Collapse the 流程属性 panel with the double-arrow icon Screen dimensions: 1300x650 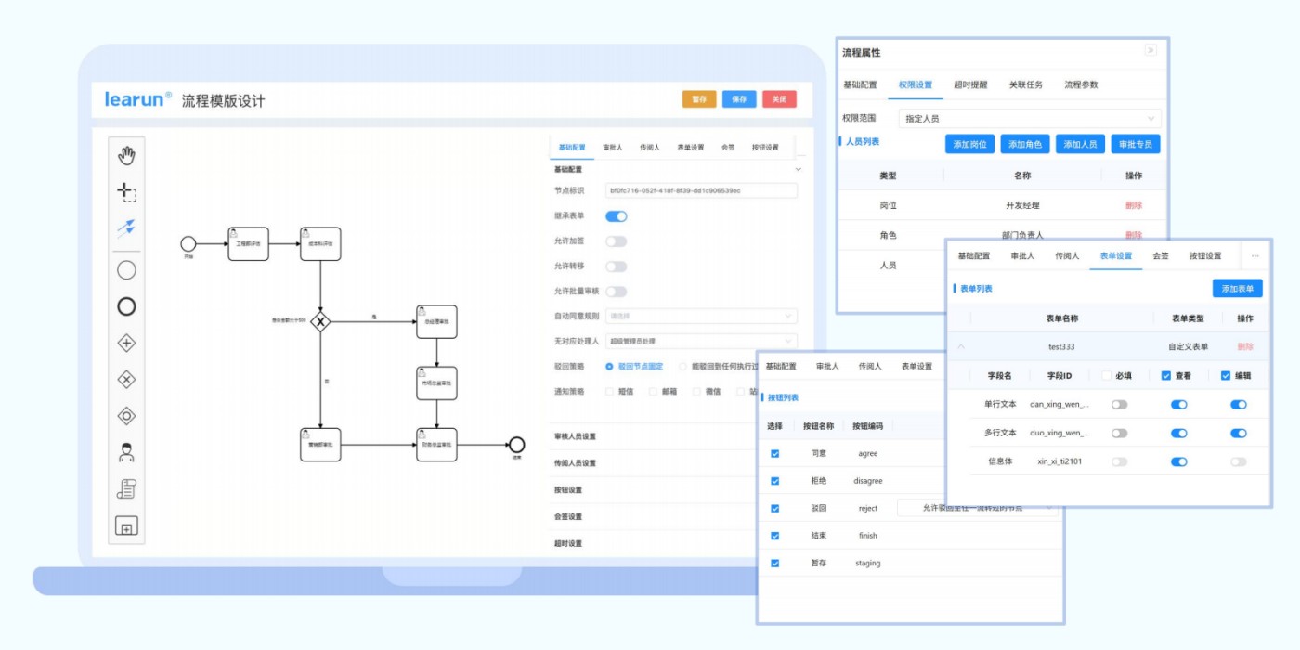click(1150, 51)
